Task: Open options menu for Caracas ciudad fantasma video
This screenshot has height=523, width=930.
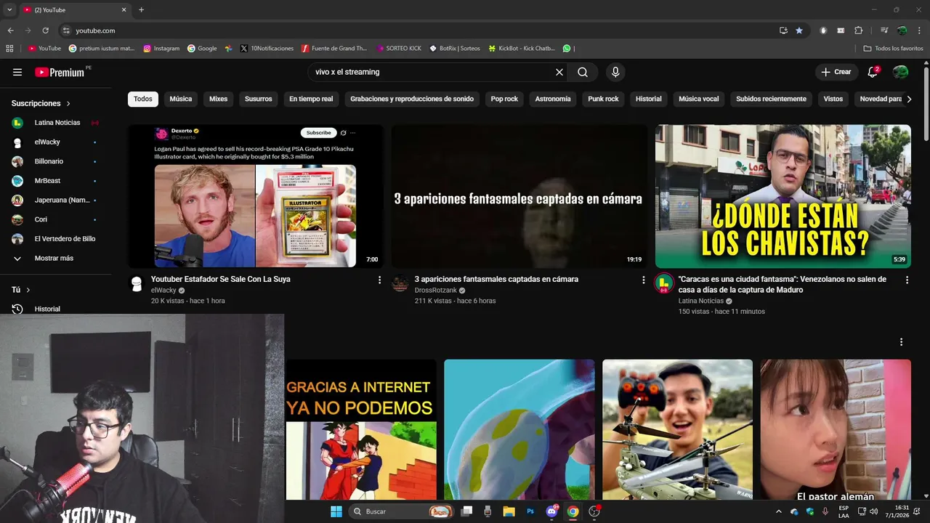Action: [x=907, y=280]
